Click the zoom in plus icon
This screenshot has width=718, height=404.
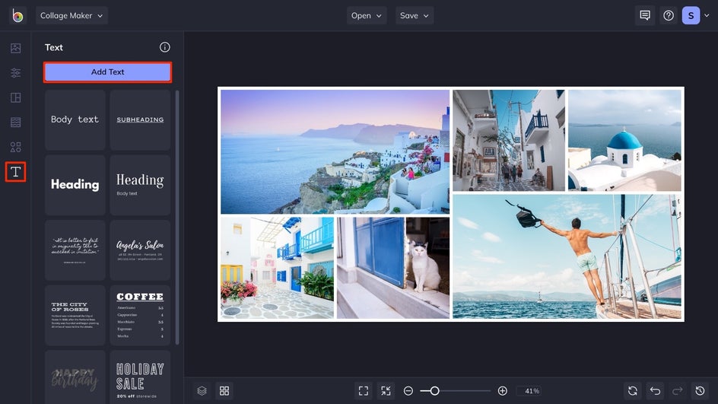pyautogui.click(x=502, y=390)
